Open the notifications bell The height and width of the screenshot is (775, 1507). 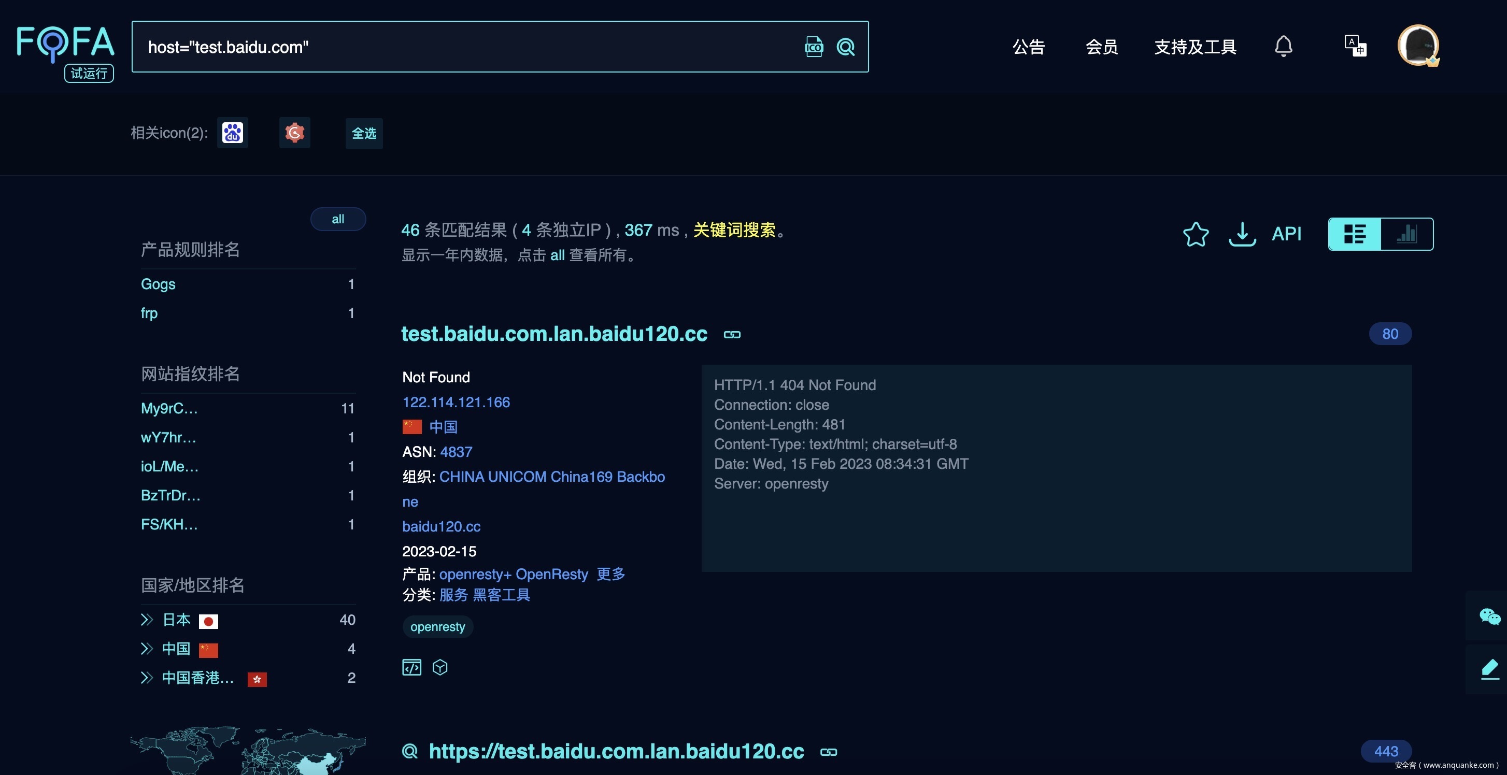coord(1283,46)
